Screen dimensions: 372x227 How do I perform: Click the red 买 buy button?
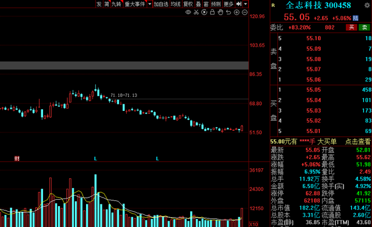(x=351, y=27)
